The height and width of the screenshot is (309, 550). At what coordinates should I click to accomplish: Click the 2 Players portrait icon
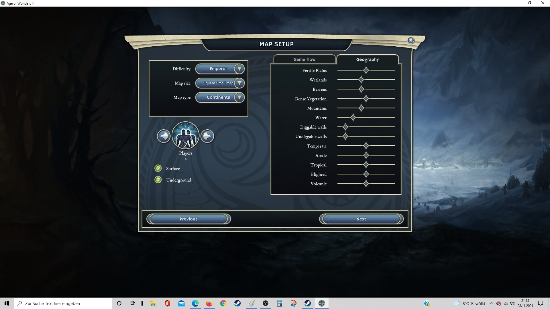tap(186, 135)
